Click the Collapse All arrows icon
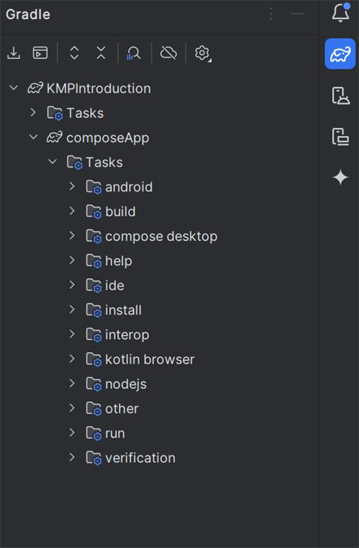Image resolution: width=359 pixels, height=548 pixels. (x=101, y=53)
